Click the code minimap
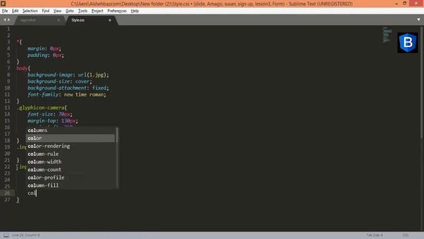This screenshot has height=239, width=424. (x=387, y=35)
